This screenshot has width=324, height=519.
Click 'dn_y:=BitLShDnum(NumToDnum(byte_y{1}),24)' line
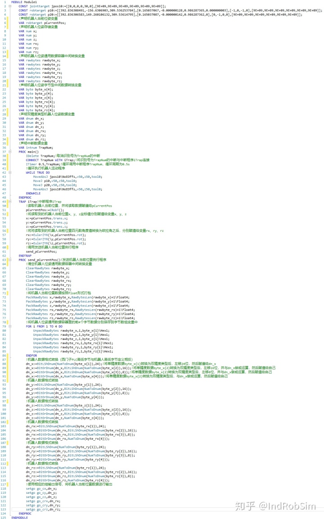[x=64, y=384]
